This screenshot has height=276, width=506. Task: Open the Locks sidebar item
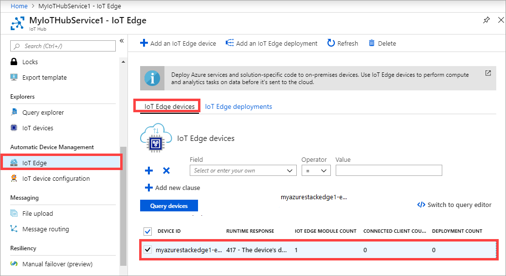[x=30, y=62]
